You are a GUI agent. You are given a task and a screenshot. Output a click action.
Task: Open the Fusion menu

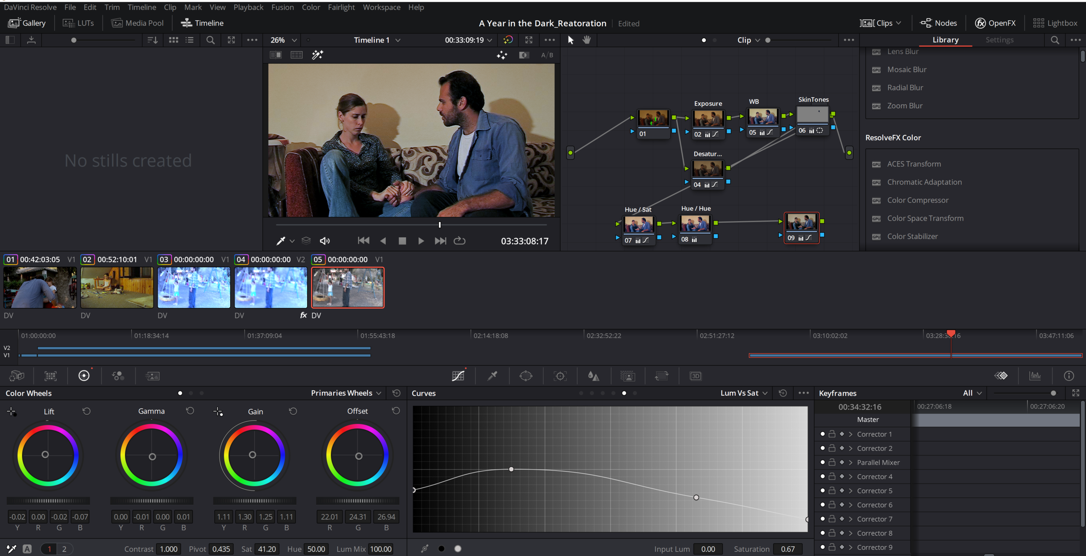(x=282, y=7)
